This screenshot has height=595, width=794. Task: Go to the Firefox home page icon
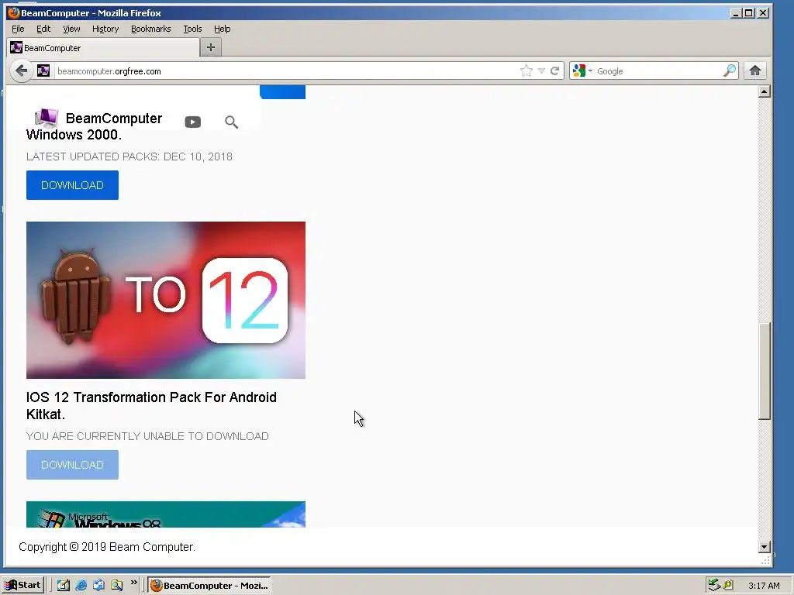[x=755, y=71]
